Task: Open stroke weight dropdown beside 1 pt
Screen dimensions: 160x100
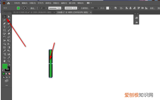Action: pos(46,8)
